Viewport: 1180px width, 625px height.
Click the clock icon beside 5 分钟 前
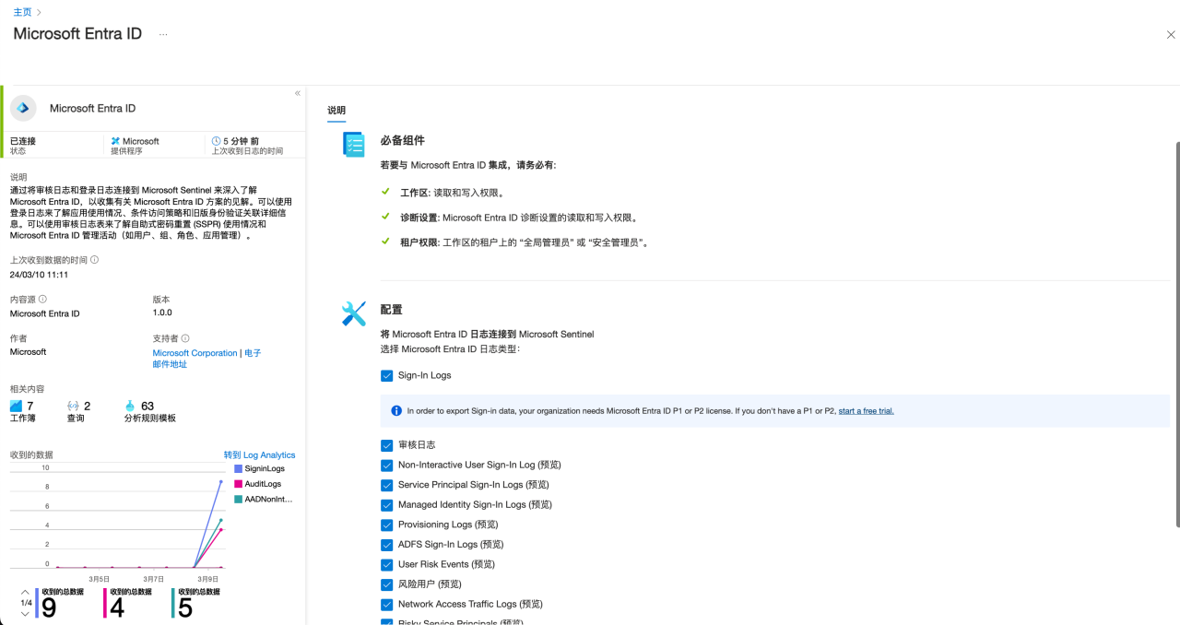coord(217,141)
